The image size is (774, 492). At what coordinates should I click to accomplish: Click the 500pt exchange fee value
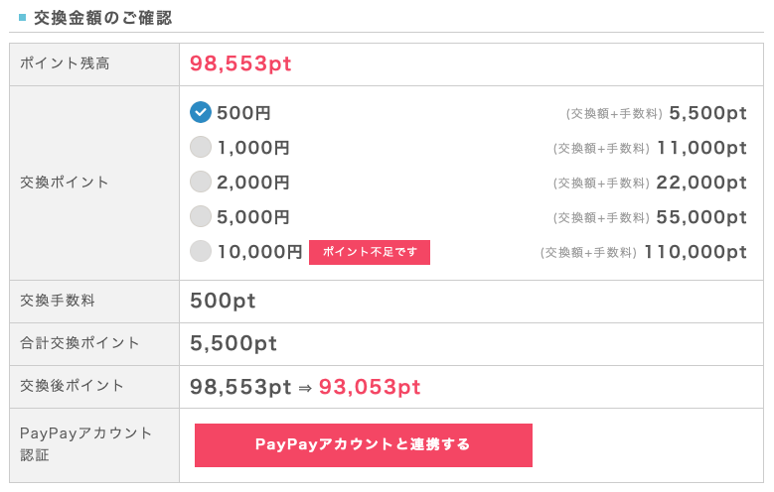(223, 301)
